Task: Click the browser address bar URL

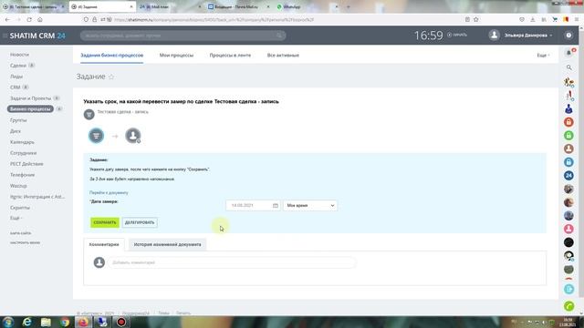Action: (214, 19)
